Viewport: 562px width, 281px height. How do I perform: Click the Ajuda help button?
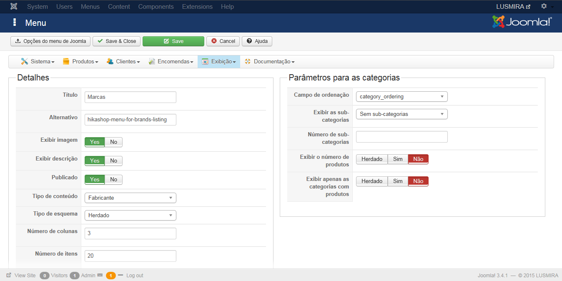(x=257, y=41)
